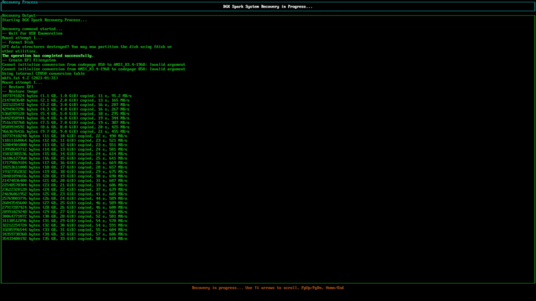The image size is (536, 301).
Task: Select the "(13 GB, 12 GiB) copied" progress line
Action: pos(65,144)
